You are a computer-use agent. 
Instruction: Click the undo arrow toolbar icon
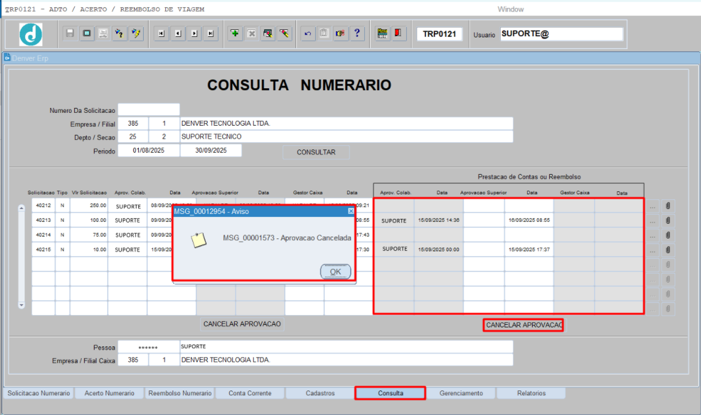(x=308, y=34)
